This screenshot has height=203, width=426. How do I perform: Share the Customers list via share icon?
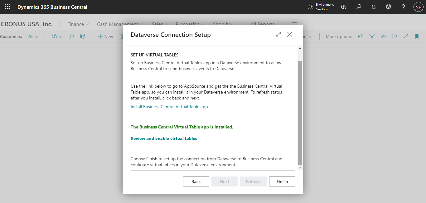tap(361, 36)
